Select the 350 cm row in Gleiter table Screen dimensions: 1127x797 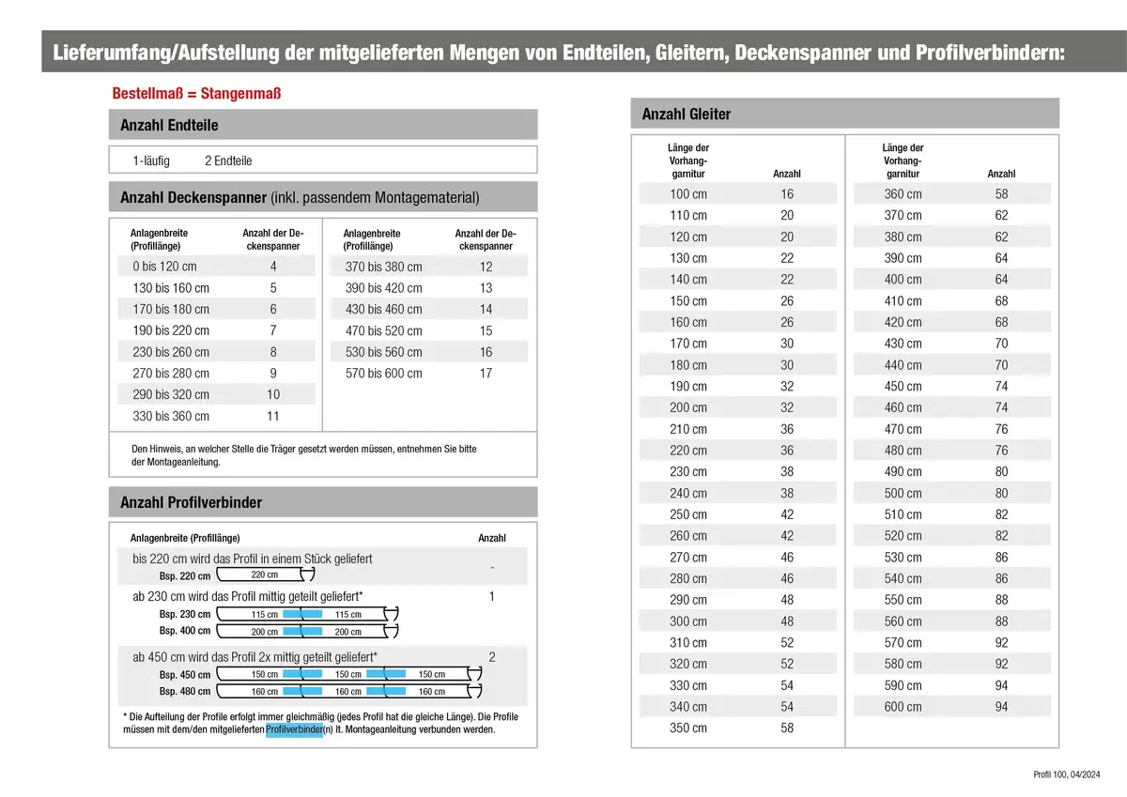point(737,728)
